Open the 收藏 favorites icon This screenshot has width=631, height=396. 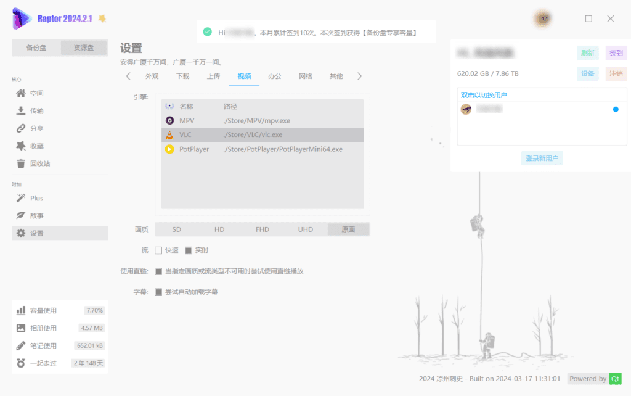[x=21, y=146]
